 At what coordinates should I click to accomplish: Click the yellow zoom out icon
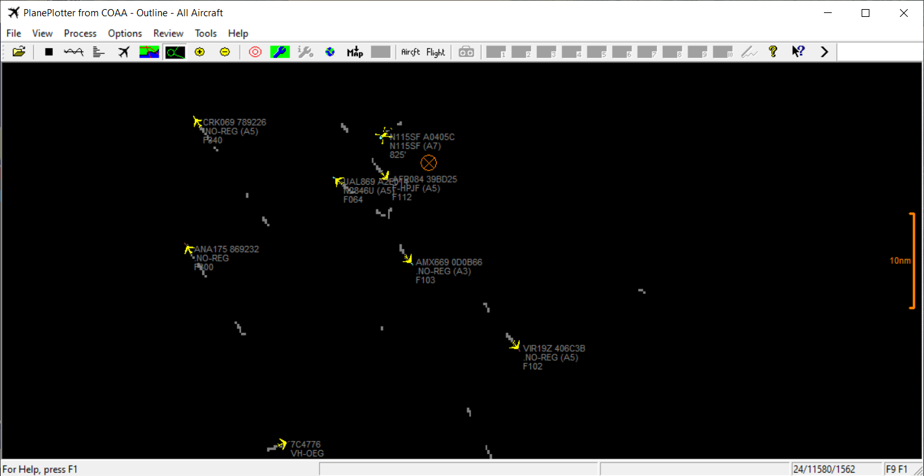tap(225, 52)
